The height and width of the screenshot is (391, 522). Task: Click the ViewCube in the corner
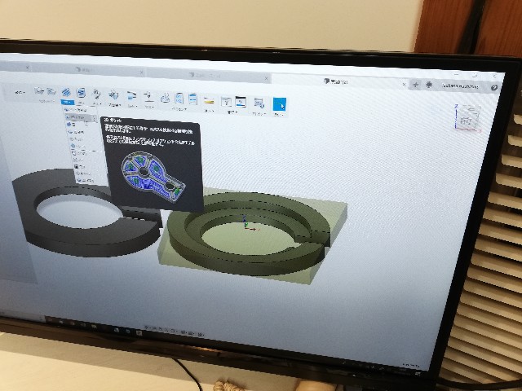pyautogui.click(x=468, y=117)
